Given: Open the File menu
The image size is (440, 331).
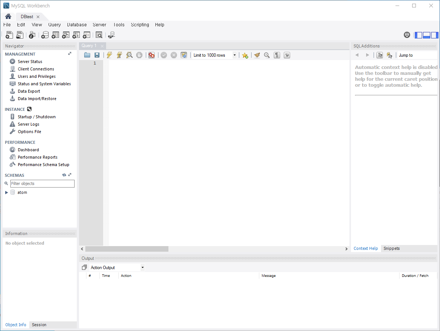Looking at the screenshot, I should tap(7, 25).
